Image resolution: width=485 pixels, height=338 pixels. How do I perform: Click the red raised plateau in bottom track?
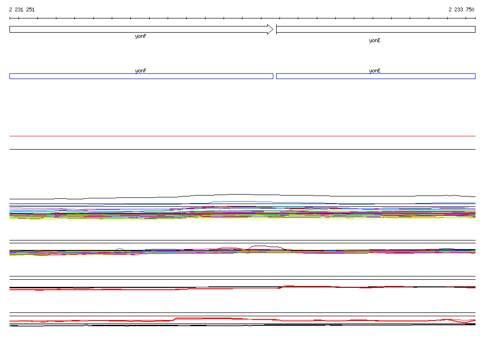[x=204, y=318]
